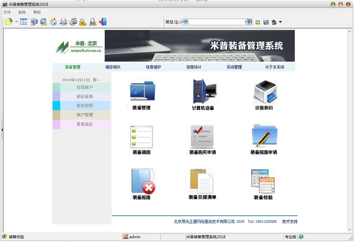This screenshot has width=354, height=242.
Task: Click the globe folder icon near address bar
Action: click(x=274, y=22)
